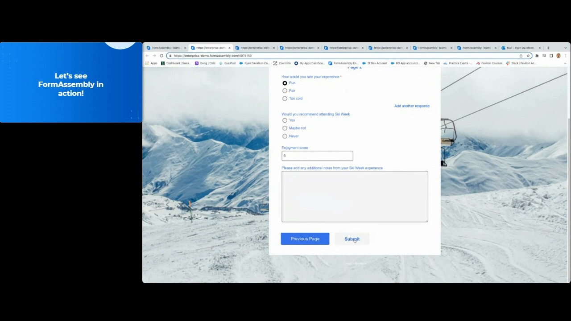Screen dimensions: 571x321
Task: Select Yes for recommending Ski Week
Action: click(x=285, y=120)
